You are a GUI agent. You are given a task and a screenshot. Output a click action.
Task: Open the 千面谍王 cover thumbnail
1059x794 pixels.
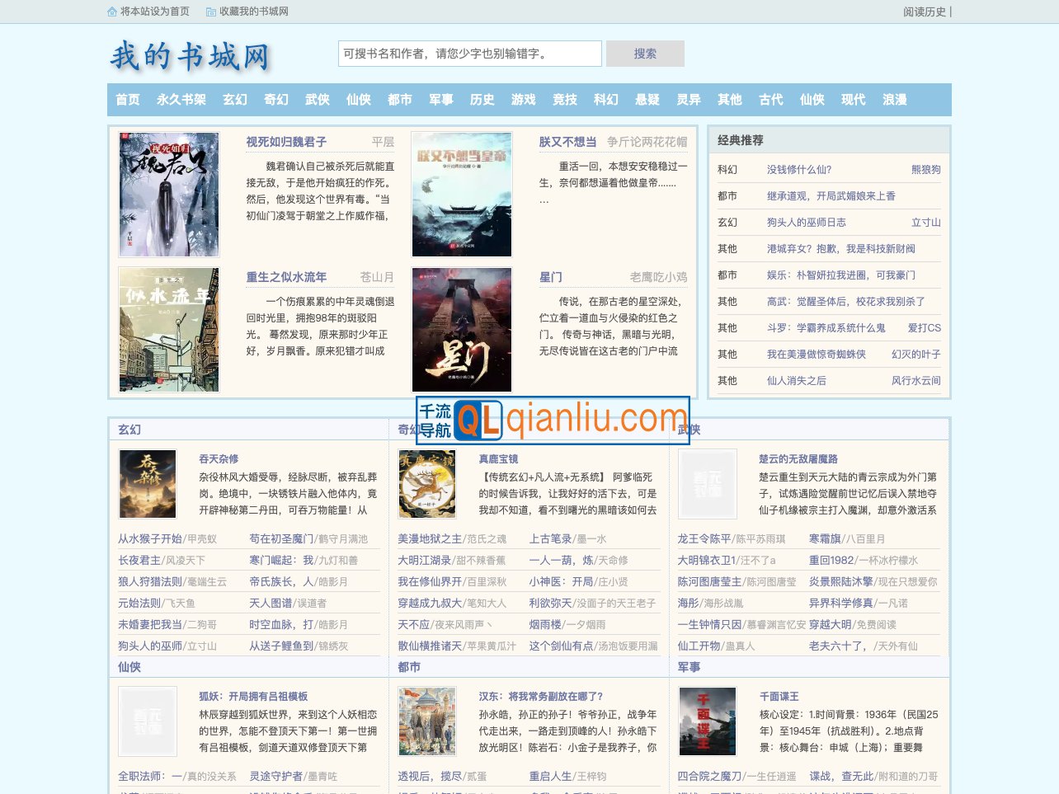[708, 721]
